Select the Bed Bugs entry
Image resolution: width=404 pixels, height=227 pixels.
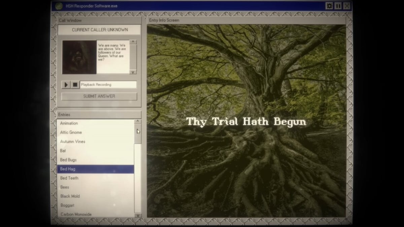click(96, 160)
